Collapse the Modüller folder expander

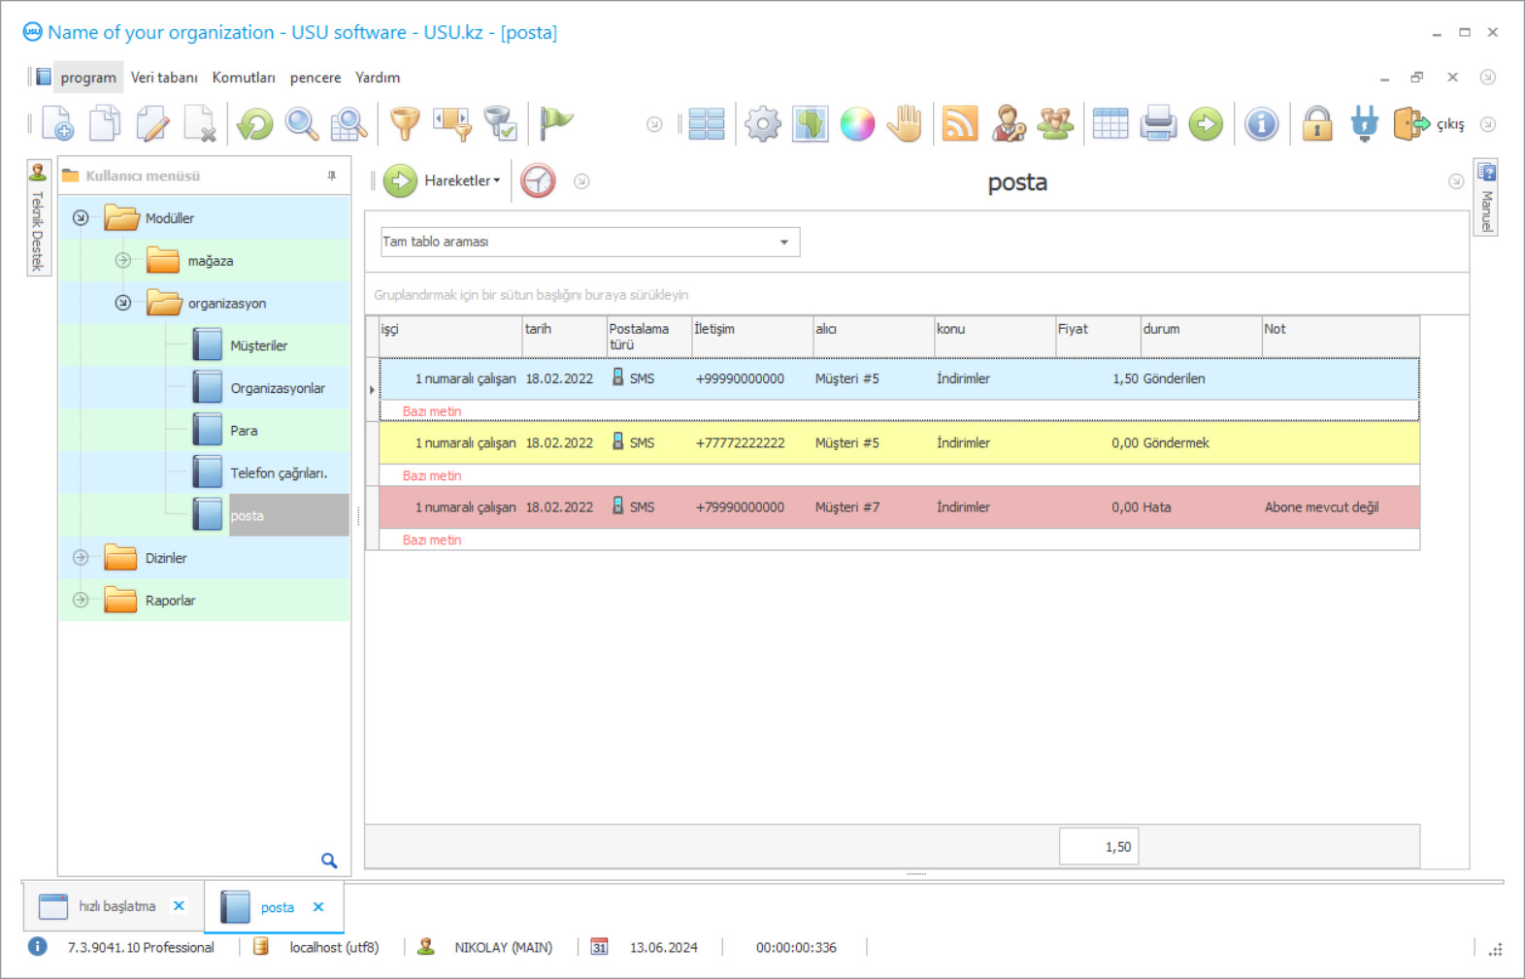(81, 218)
